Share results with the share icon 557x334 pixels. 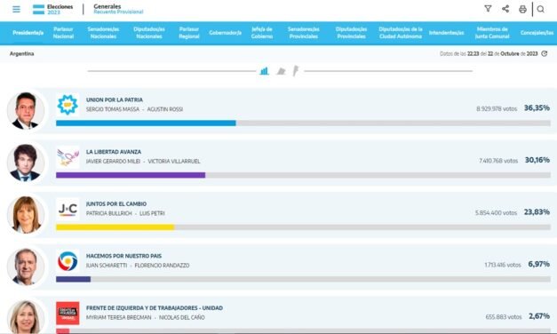point(505,9)
